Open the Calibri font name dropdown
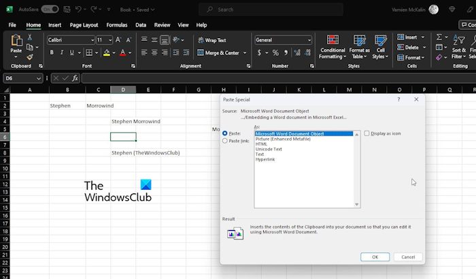Image resolution: width=476 pixels, height=279 pixels. click(x=91, y=40)
